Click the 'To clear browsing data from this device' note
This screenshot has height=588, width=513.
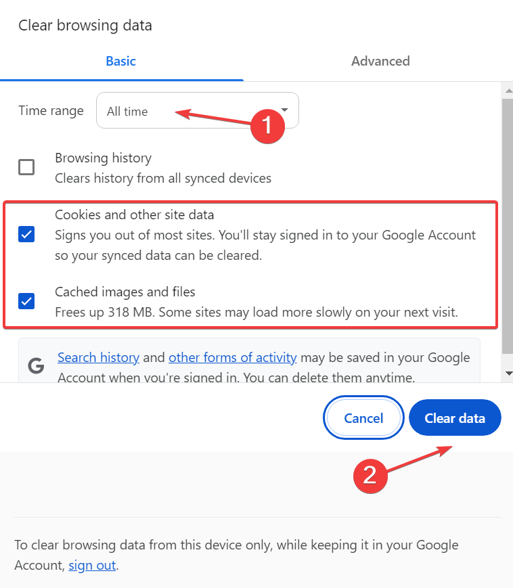coord(236,555)
